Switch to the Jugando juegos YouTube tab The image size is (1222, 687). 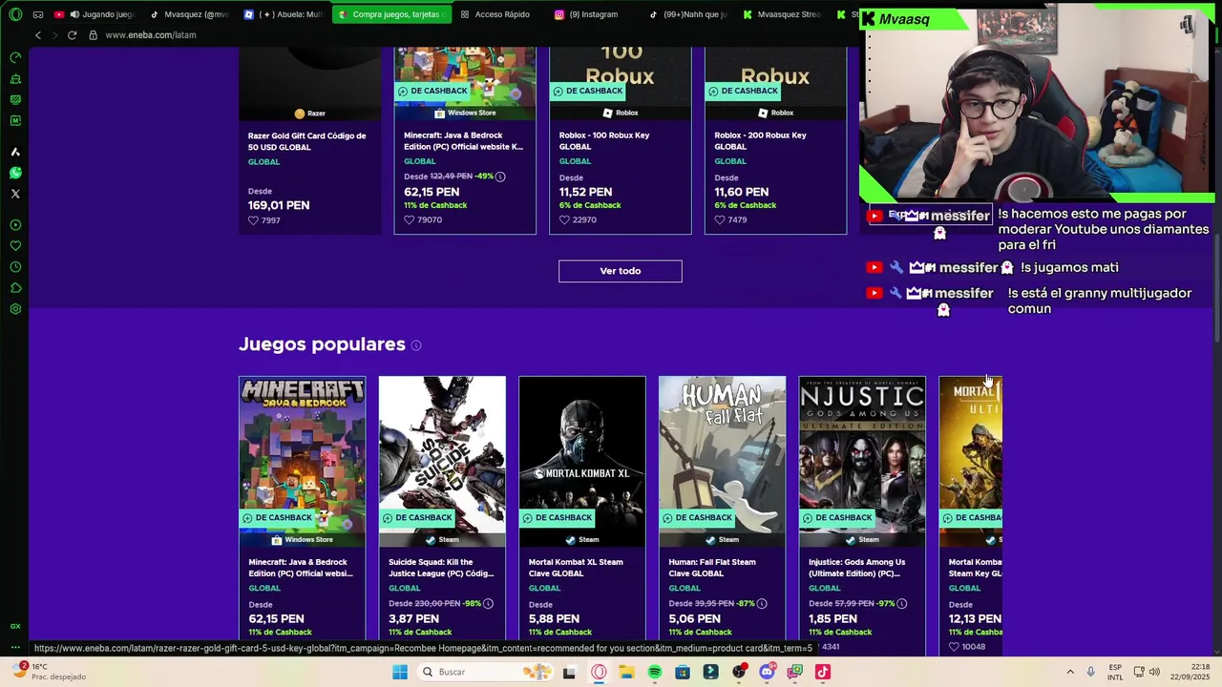(95, 14)
